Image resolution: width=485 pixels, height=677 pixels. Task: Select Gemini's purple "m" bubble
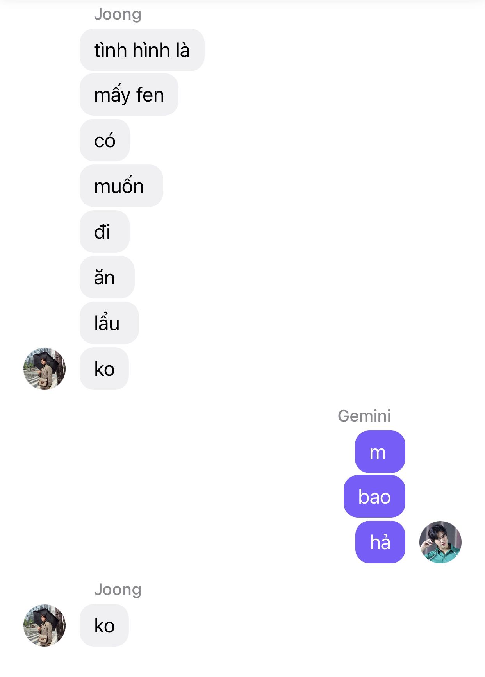(380, 452)
